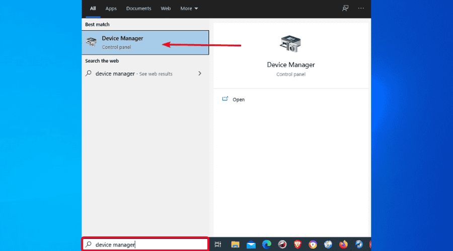The image size is (453, 251).
Task: Launch File Explorer from taskbar
Action: click(x=235, y=244)
